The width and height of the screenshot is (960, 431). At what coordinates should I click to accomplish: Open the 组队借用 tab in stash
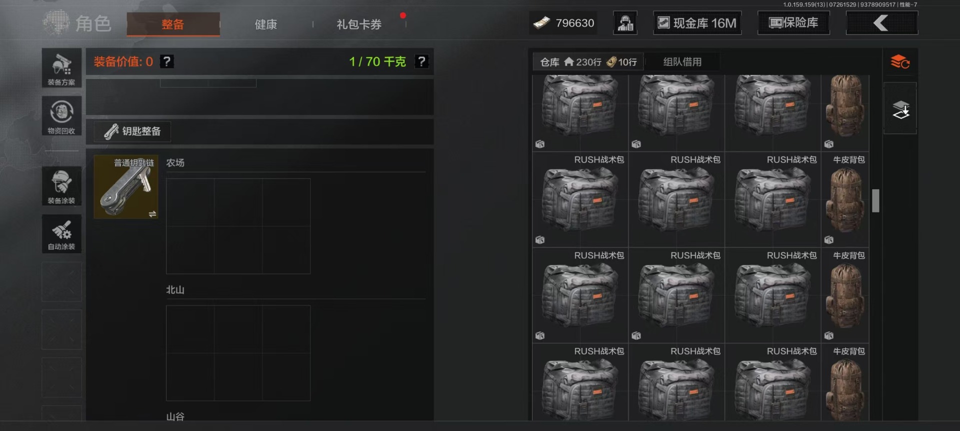point(682,62)
